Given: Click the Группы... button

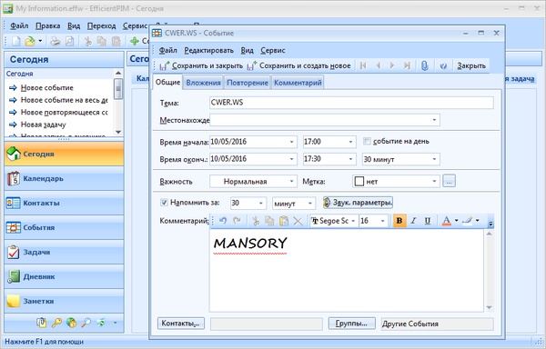Looking at the screenshot, I should pyautogui.click(x=351, y=324).
